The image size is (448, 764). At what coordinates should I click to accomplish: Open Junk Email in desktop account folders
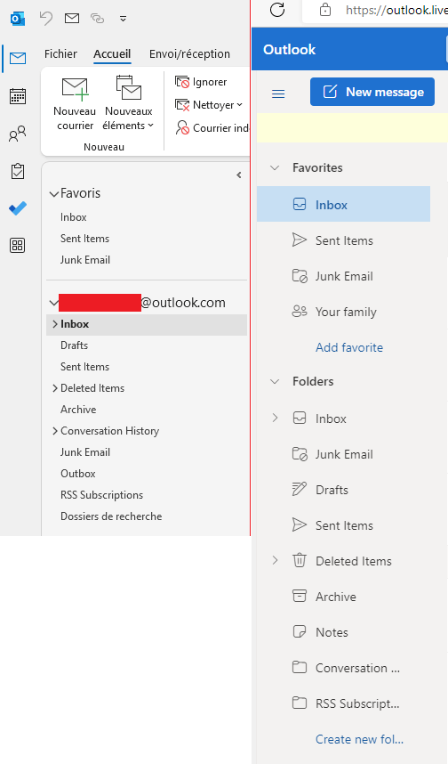pyautogui.click(x=85, y=452)
